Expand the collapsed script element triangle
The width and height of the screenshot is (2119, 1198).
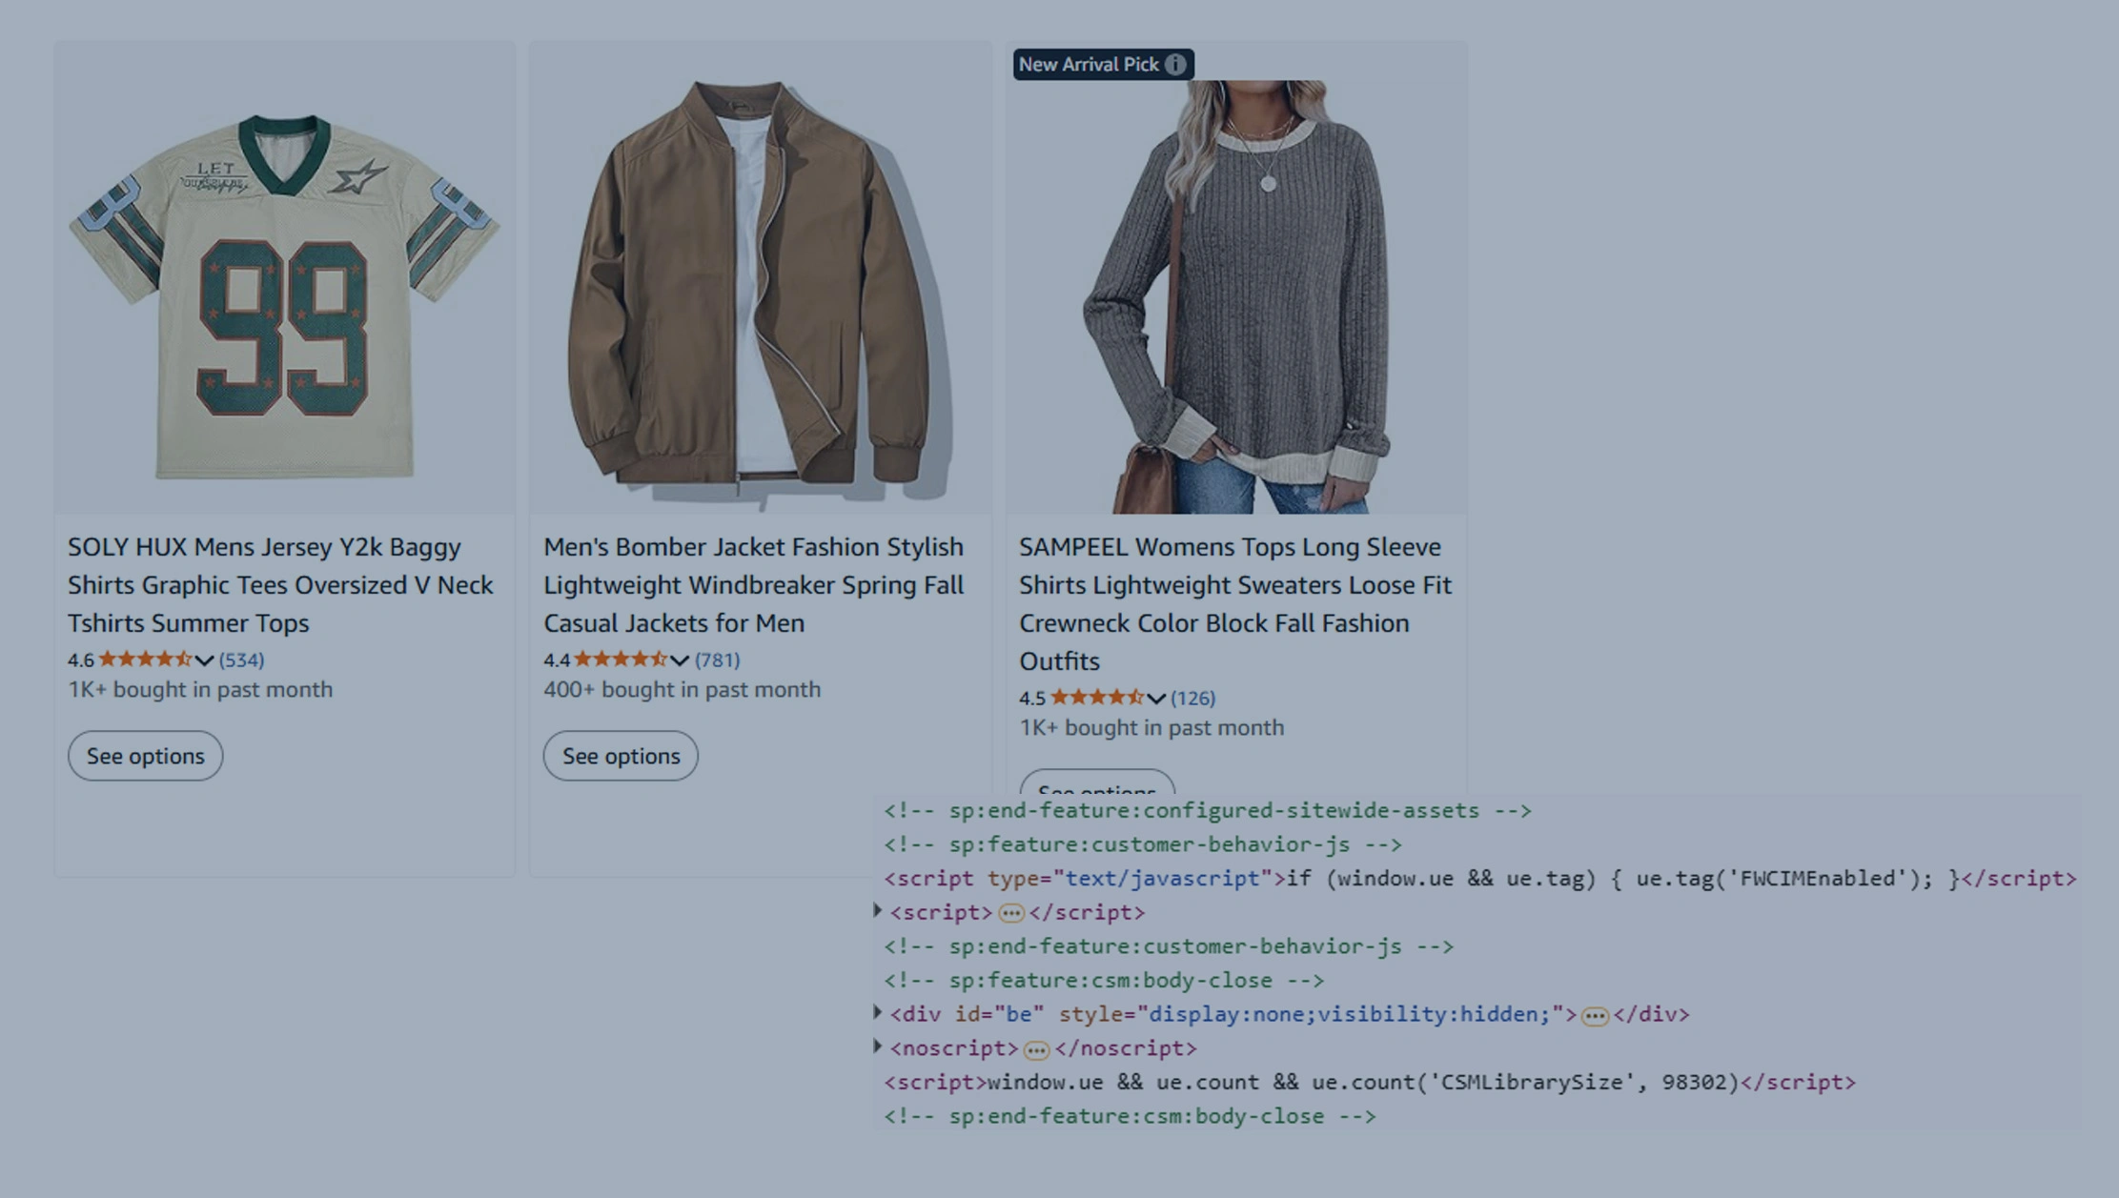click(x=878, y=911)
